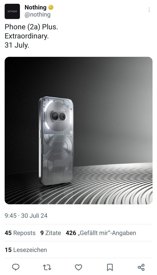The image size is (157, 275).
Task: Tap the reply speech bubble icon
Action: [x=16, y=267]
